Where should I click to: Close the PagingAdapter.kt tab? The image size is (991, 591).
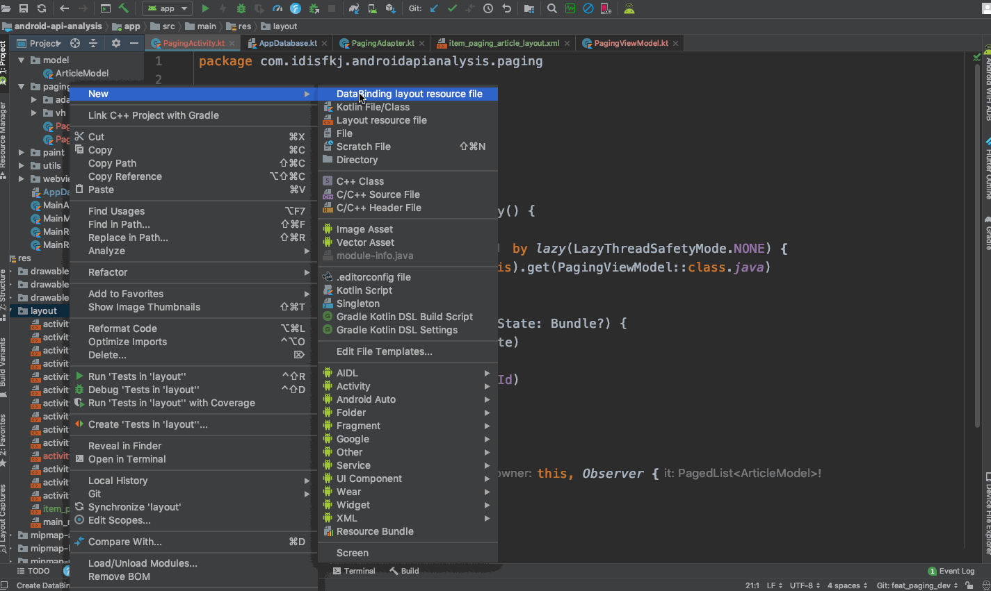423,43
